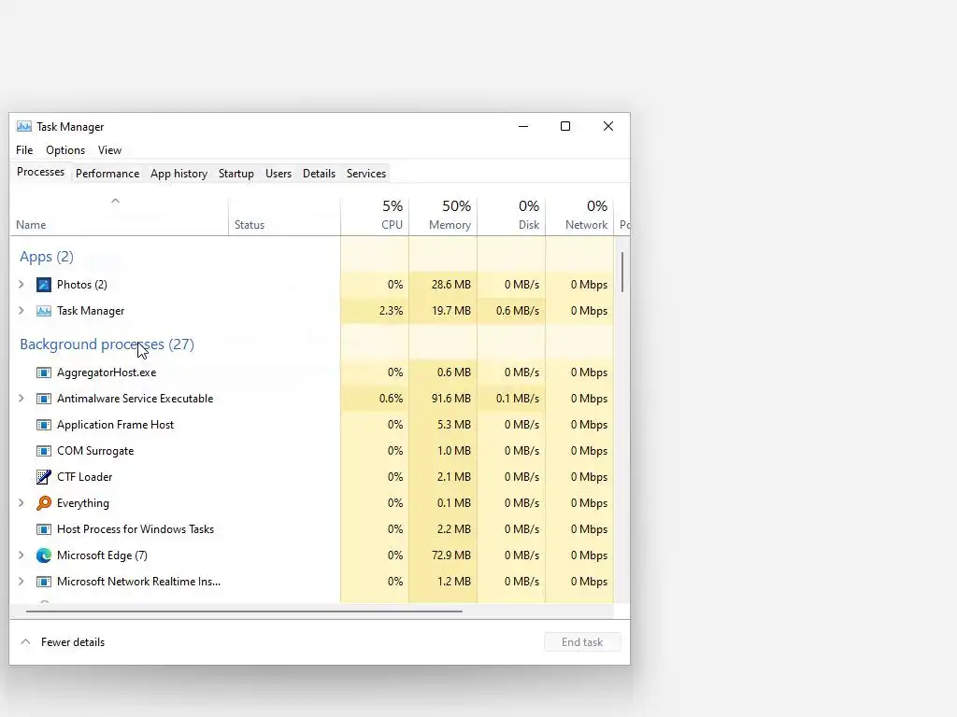Click the 91.6 MB memory value
This screenshot has height=717, width=957.
[x=451, y=399]
